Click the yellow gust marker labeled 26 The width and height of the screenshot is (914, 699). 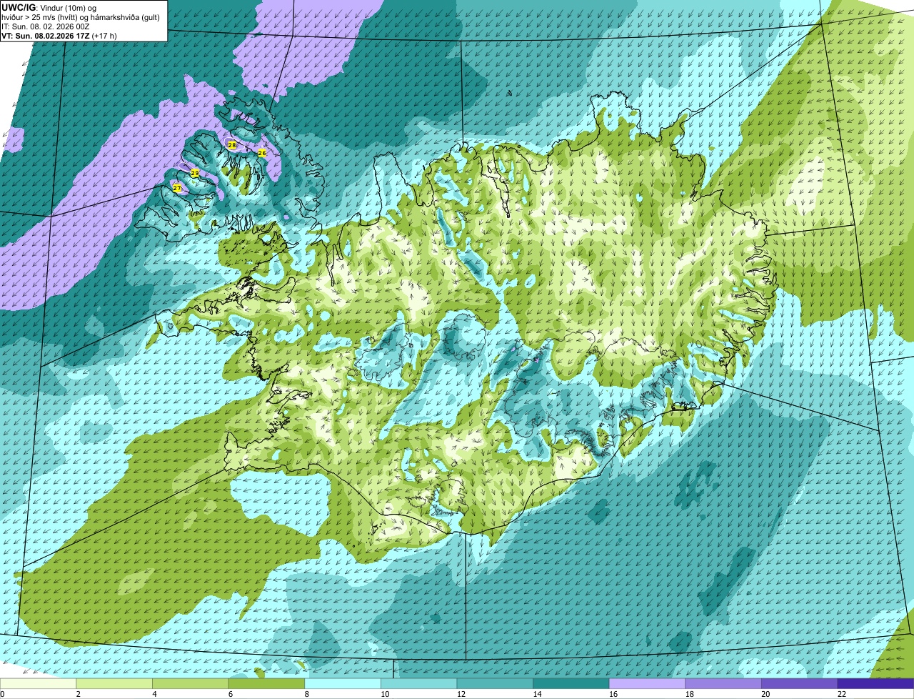(x=262, y=153)
